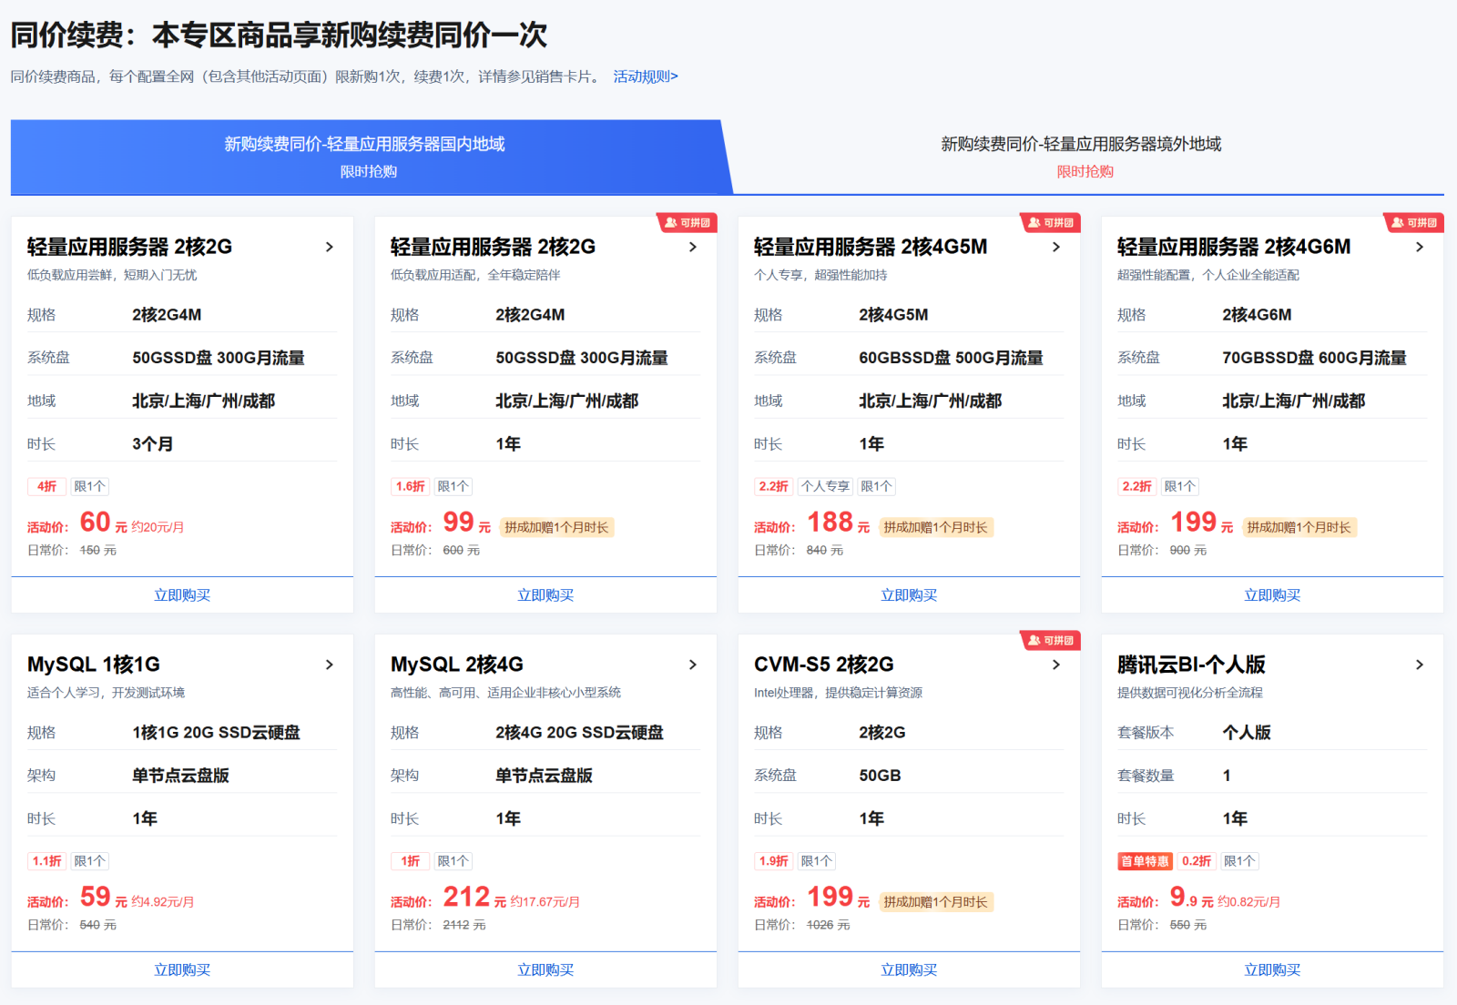Click arrow beside 3-month 轻量应用服务器 2核2G
The image size is (1457, 1005).
click(330, 248)
